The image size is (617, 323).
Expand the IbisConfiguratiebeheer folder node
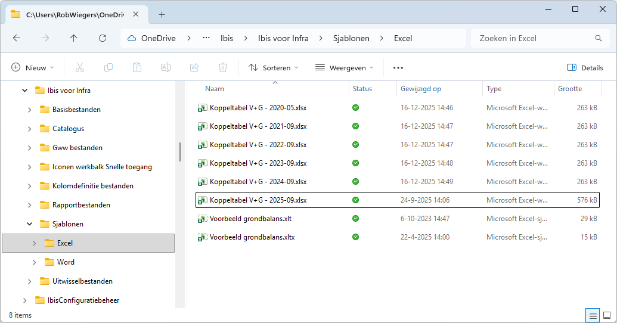tap(25, 300)
